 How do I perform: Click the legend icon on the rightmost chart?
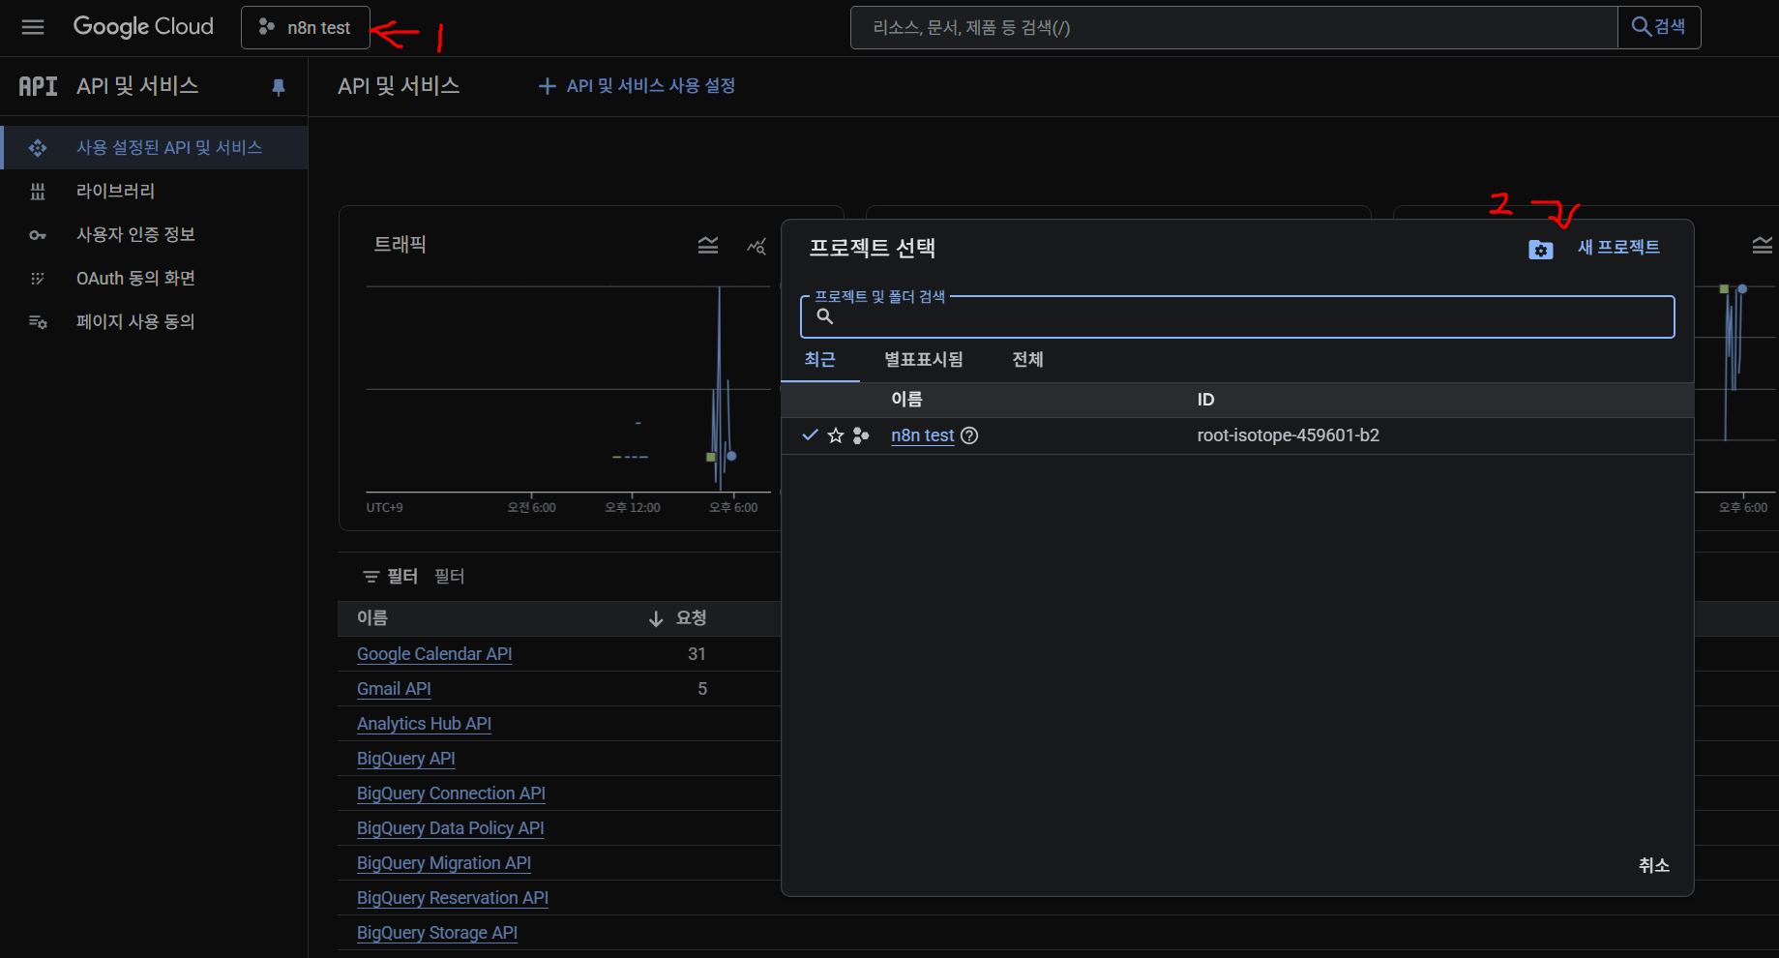point(1763,246)
